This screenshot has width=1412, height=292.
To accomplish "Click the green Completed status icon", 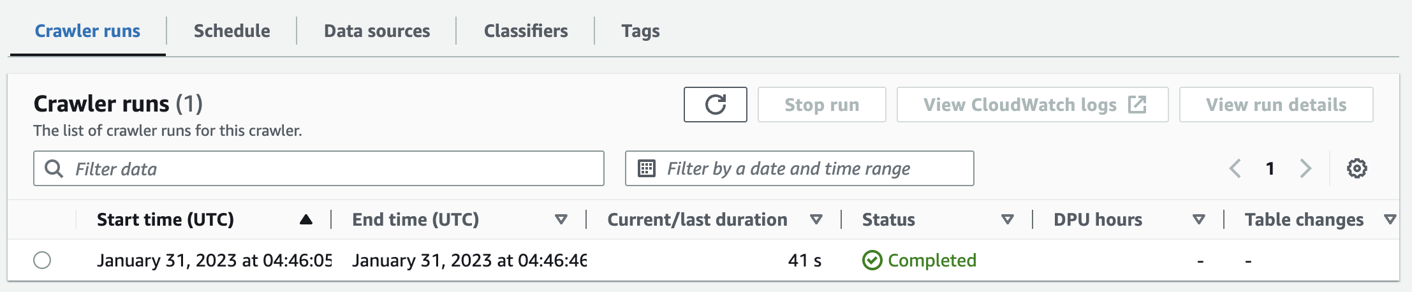I will 872,260.
